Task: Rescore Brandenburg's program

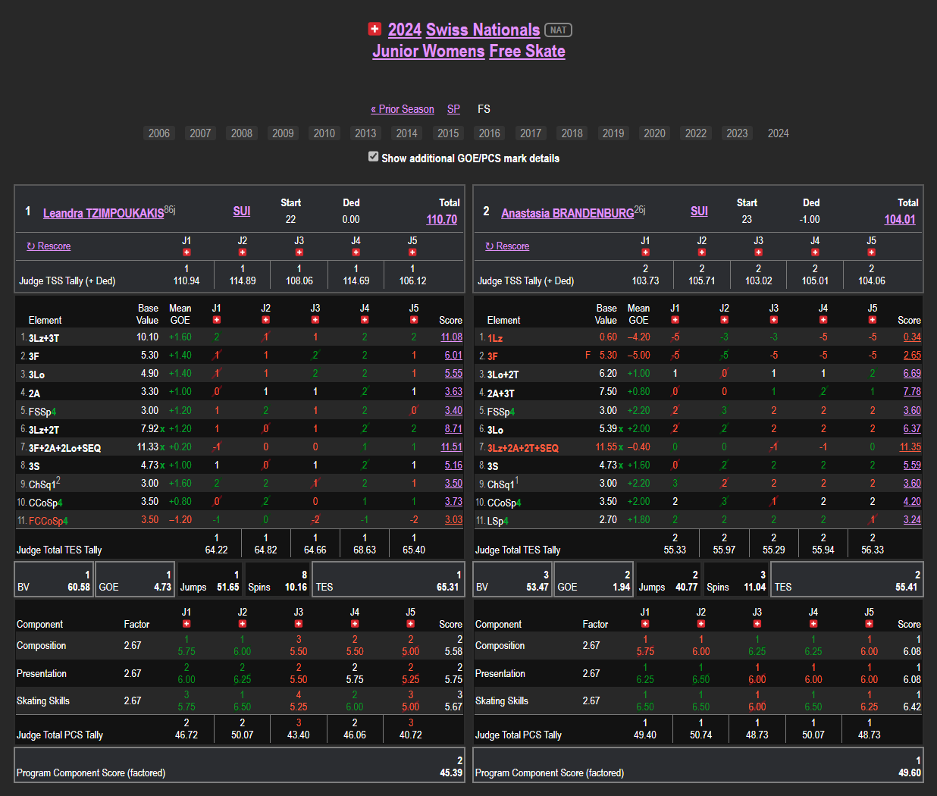Action: 507,246
